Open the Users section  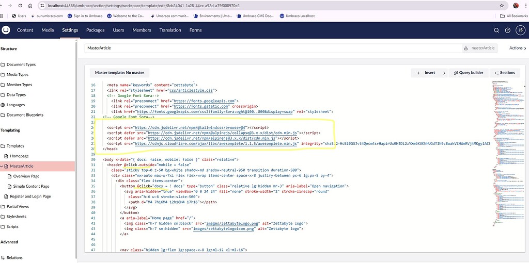pos(118,30)
